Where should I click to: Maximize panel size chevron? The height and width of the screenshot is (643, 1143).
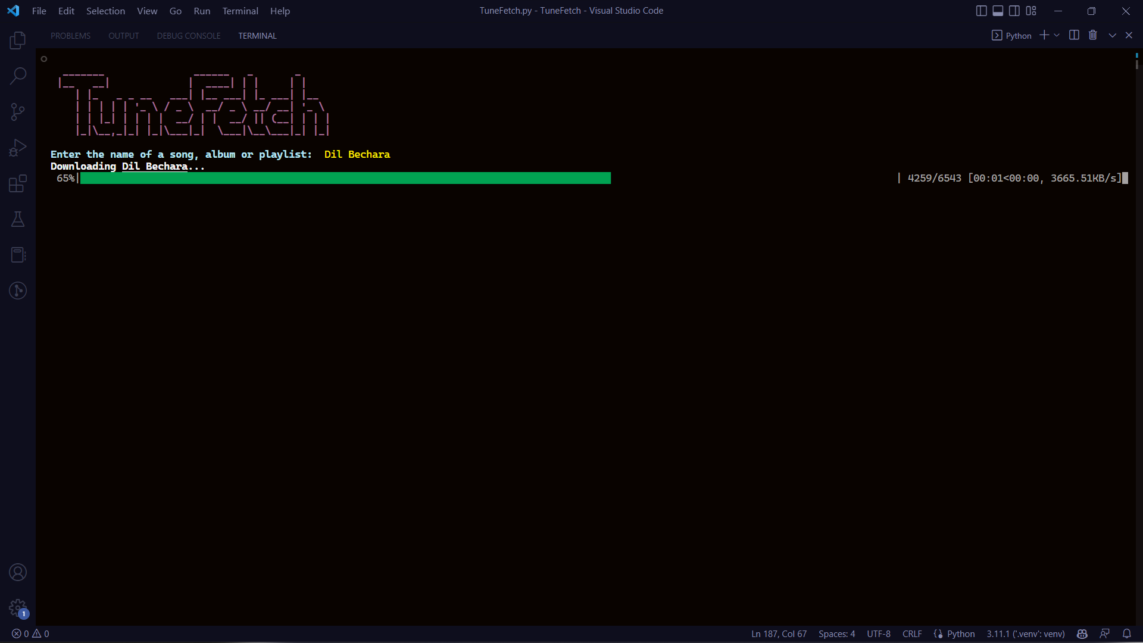1112,35
